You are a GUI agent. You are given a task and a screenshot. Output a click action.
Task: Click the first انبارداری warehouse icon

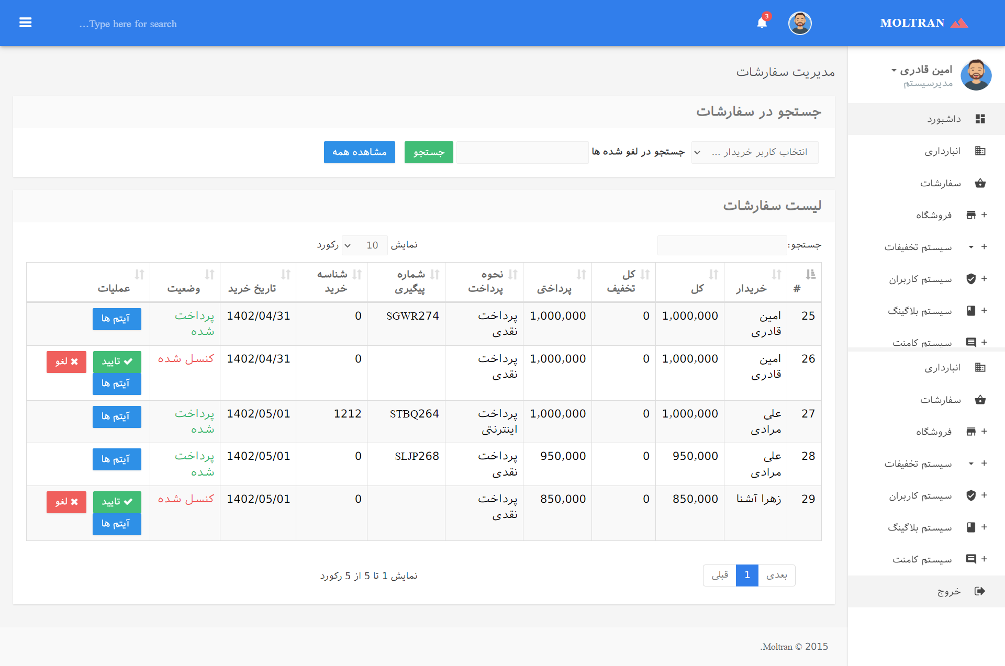click(x=980, y=151)
